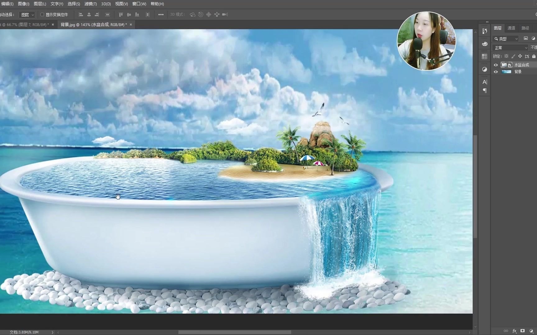Toggle lock image pixels brush icon
Image resolution: width=537 pixels, height=335 pixels.
513,56
